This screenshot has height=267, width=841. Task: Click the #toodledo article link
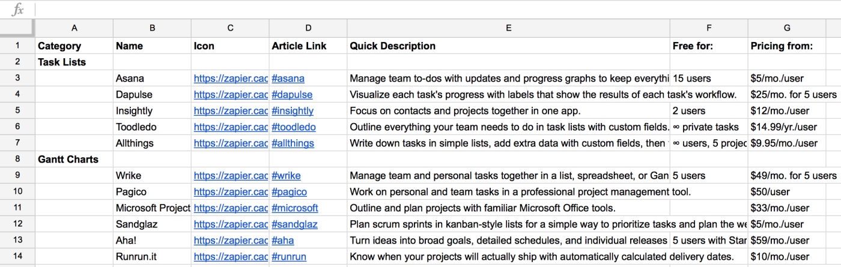294,127
